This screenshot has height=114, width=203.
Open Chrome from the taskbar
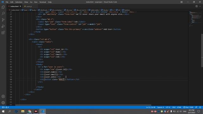[x=29, y=111]
